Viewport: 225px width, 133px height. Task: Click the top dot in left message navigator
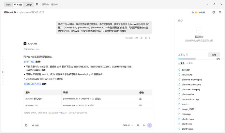(x=3, y=57)
